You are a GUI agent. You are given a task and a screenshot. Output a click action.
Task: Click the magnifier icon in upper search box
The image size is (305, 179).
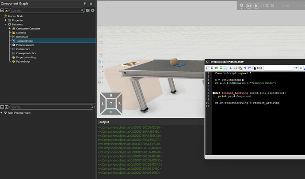82,10
